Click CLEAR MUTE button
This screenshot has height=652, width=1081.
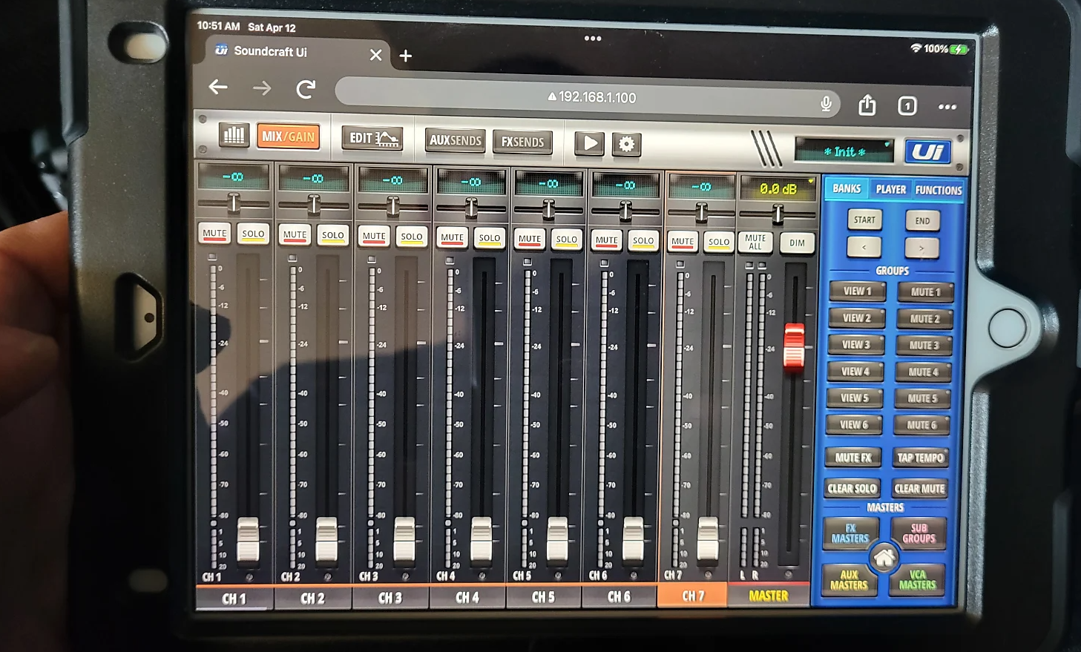(919, 489)
